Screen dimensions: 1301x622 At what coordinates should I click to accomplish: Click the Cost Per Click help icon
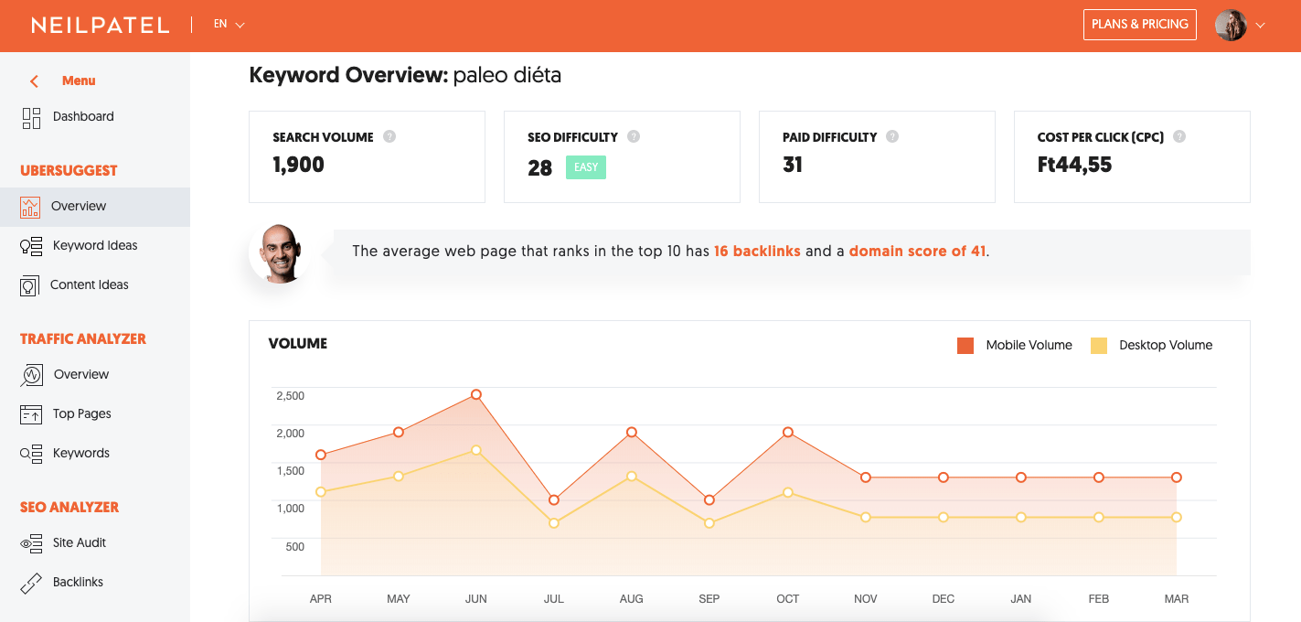pos(1179,137)
